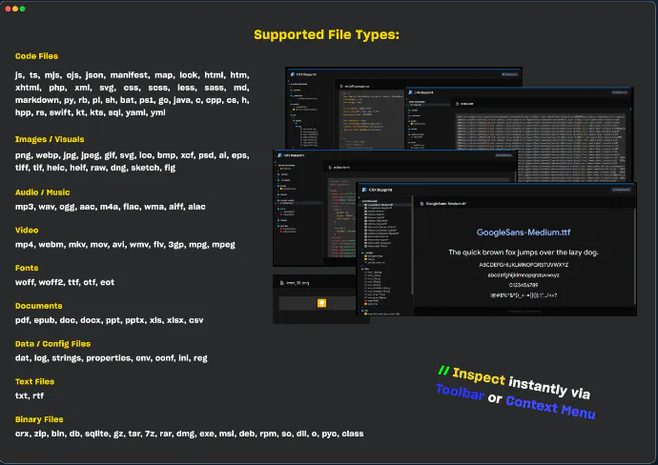This screenshot has height=465, width=658.
Task: Click the 'Text Files' heading
Action: click(x=35, y=381)
